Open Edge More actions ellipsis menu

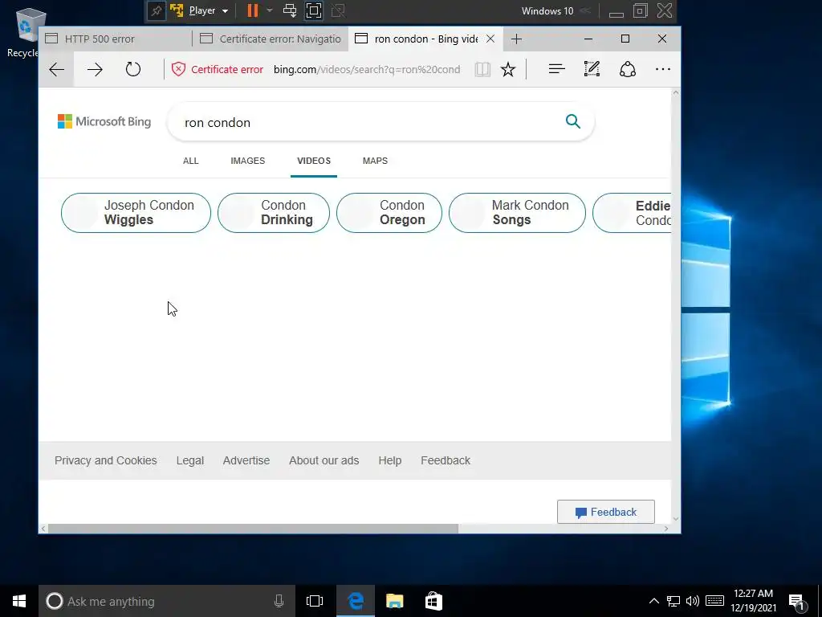tap(663, 69)
